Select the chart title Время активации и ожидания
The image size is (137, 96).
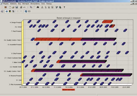[x=68, y=18]
